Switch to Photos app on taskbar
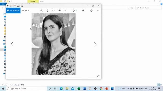The width and height of the screenshot is (163, 91). (112, 88)
